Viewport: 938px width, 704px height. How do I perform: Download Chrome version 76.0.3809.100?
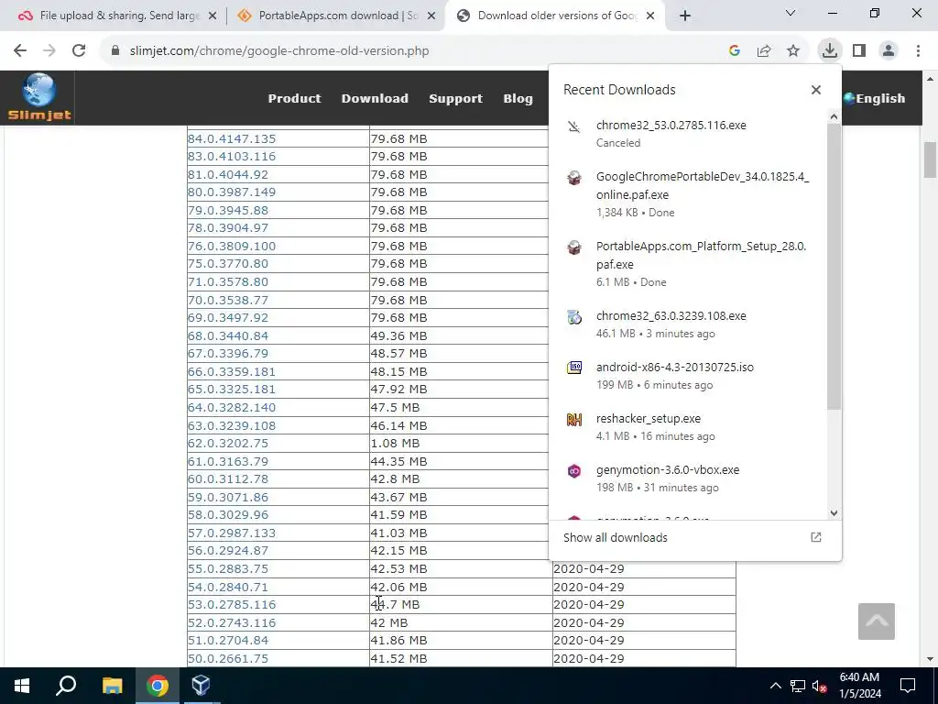(232, 246)
